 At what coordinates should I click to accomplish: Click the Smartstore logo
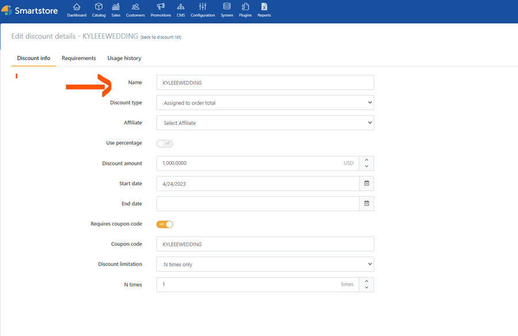pos(30,10)
